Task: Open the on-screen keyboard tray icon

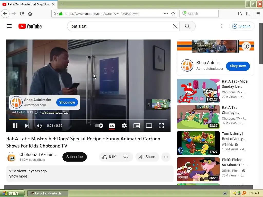Action: (x=225, y=193)
